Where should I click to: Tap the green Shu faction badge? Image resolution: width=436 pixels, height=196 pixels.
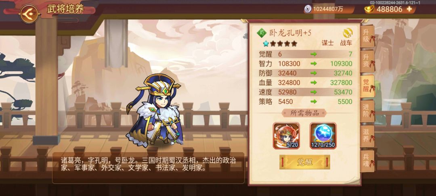pos(262,33)
